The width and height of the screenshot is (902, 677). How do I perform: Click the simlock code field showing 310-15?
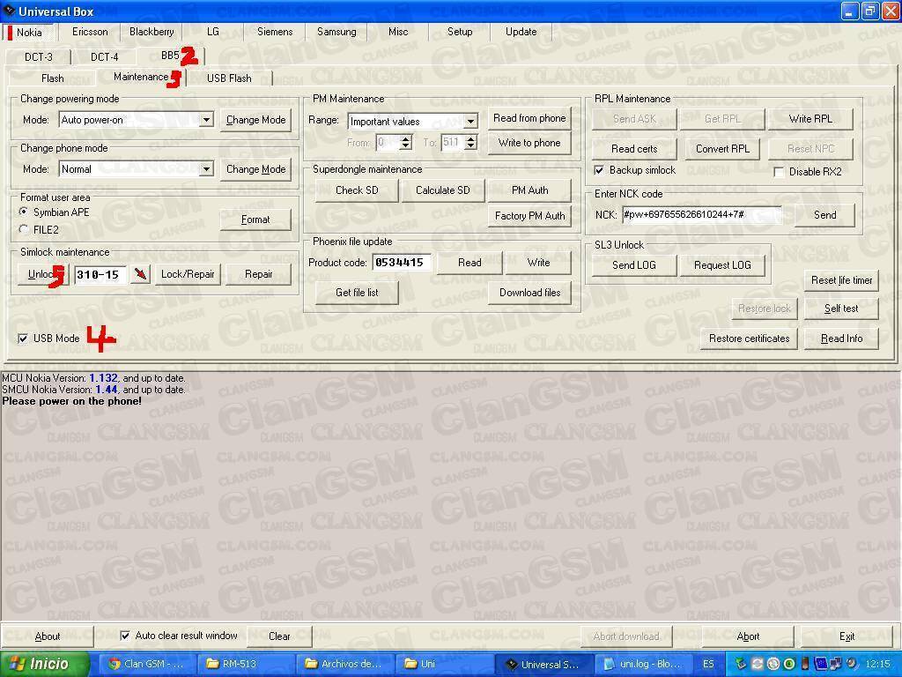pyautogui.click(x=100, y=275)
